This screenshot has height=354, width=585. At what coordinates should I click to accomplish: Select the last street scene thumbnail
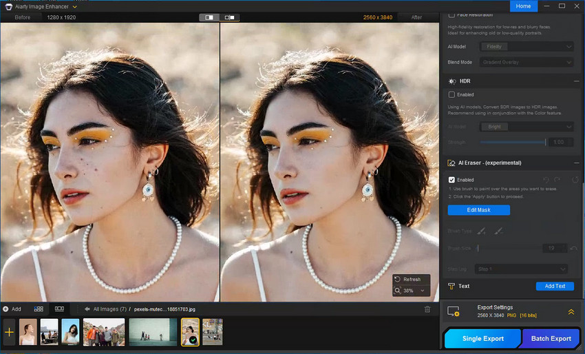(x=212, y=332)
